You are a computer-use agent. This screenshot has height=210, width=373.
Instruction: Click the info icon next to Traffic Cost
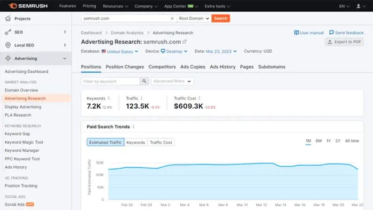tap(199, 98)
